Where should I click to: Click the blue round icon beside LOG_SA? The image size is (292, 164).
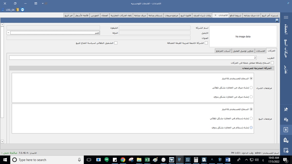pos(22,10)
